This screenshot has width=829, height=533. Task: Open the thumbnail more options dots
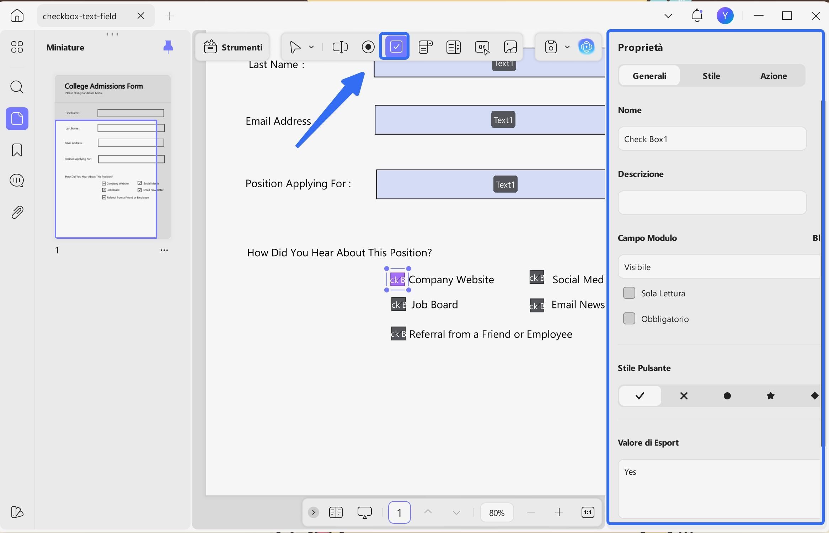[164, 250]
